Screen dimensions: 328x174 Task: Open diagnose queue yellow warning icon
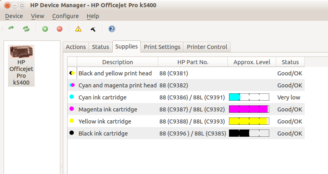pyautogui.click(x=78, y=29)
